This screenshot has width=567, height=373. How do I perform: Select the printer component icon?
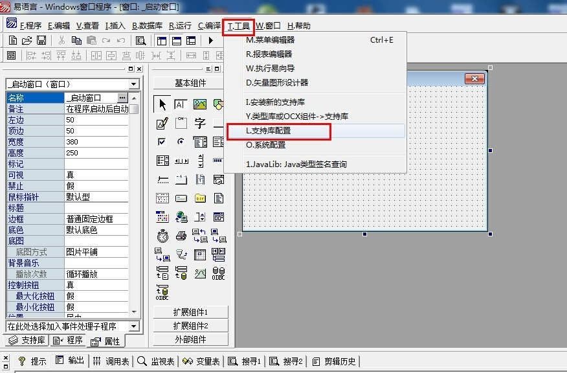(181, 236)
